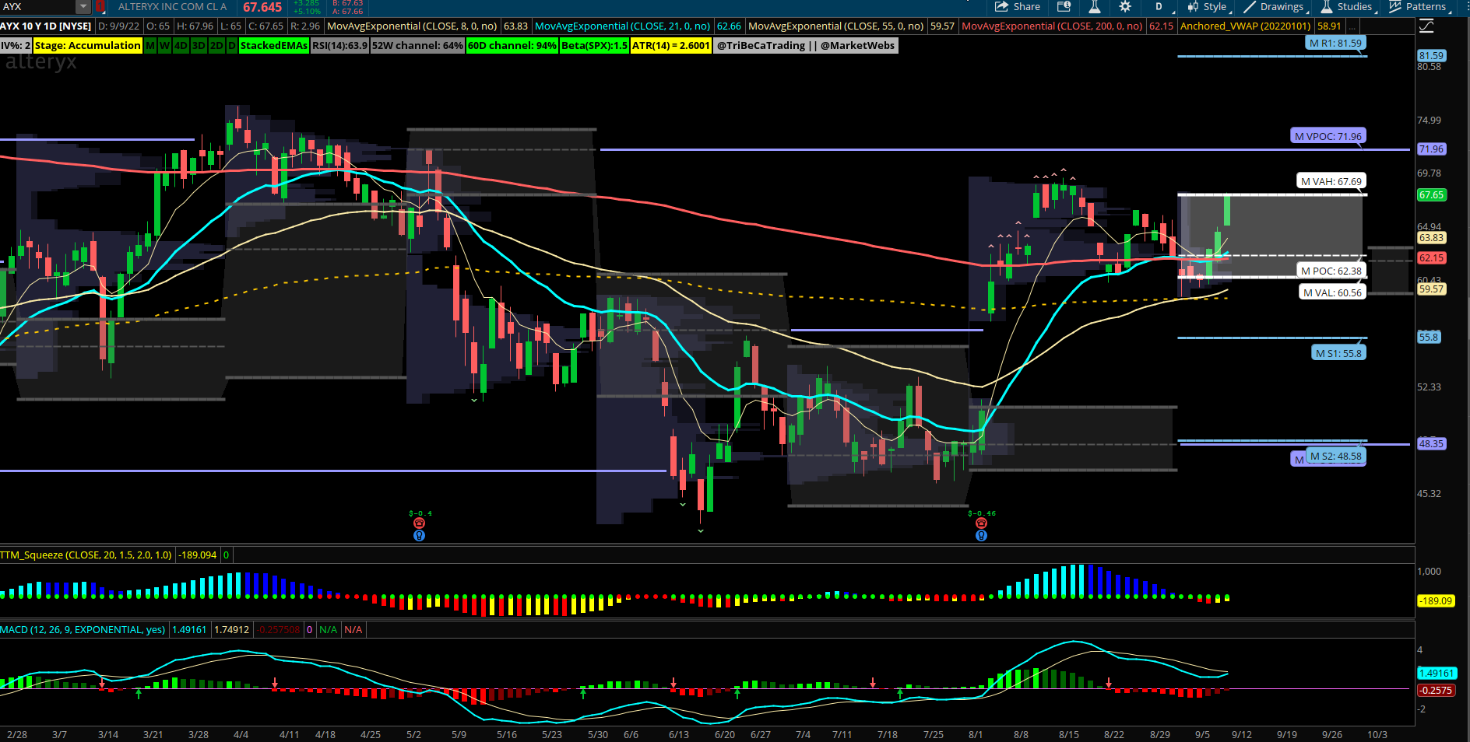
Task: Open the Studies menu
Action: [x=1349, y=7]
